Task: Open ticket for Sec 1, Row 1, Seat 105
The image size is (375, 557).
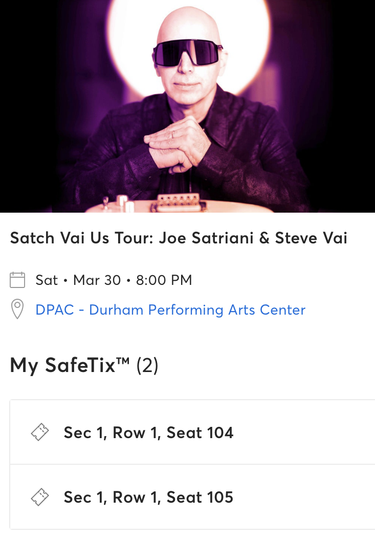Action: point(148,497)
